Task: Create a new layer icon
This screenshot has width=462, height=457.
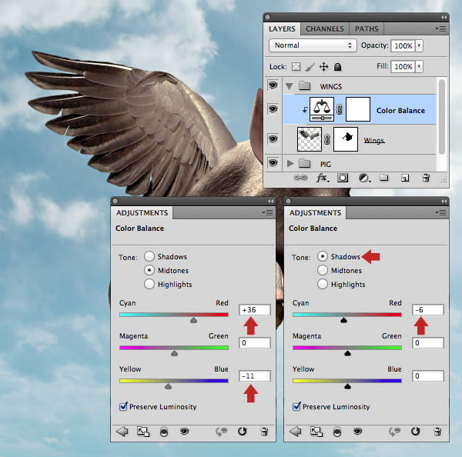Action: click(x=405, y=178)
